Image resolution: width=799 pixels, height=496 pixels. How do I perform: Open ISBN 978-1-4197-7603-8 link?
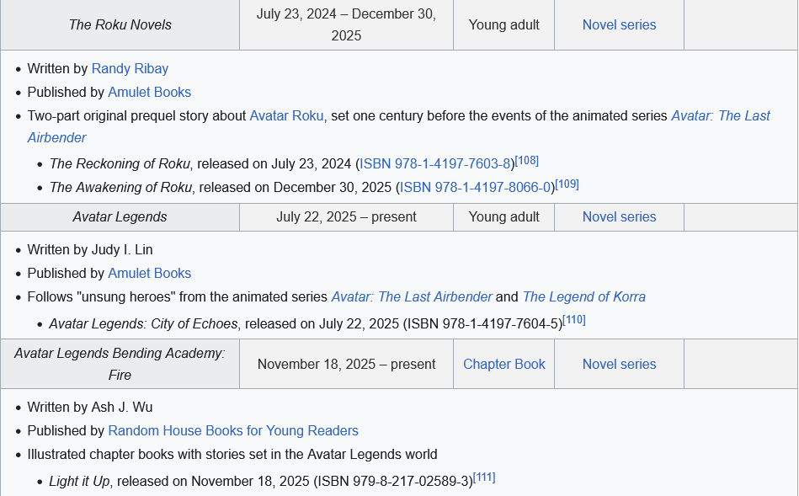(x=434, y=163)
